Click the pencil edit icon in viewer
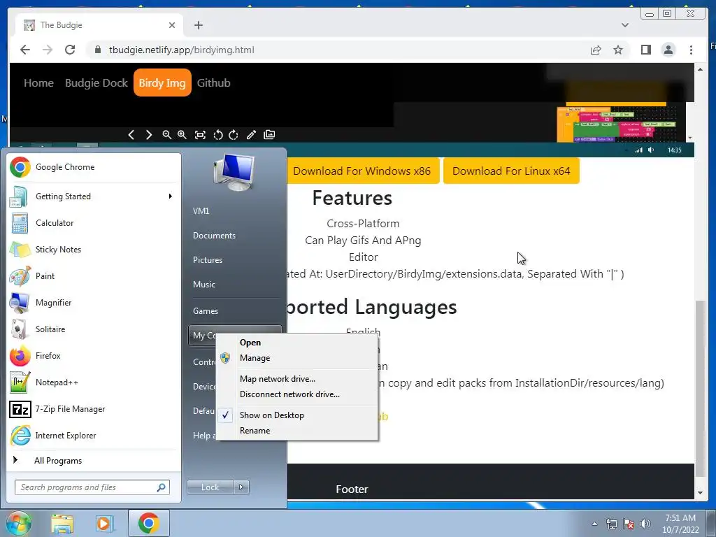 click(x=251, y=135)
